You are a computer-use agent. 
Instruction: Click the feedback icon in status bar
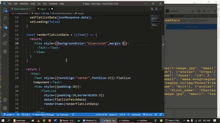click(156, 115)
